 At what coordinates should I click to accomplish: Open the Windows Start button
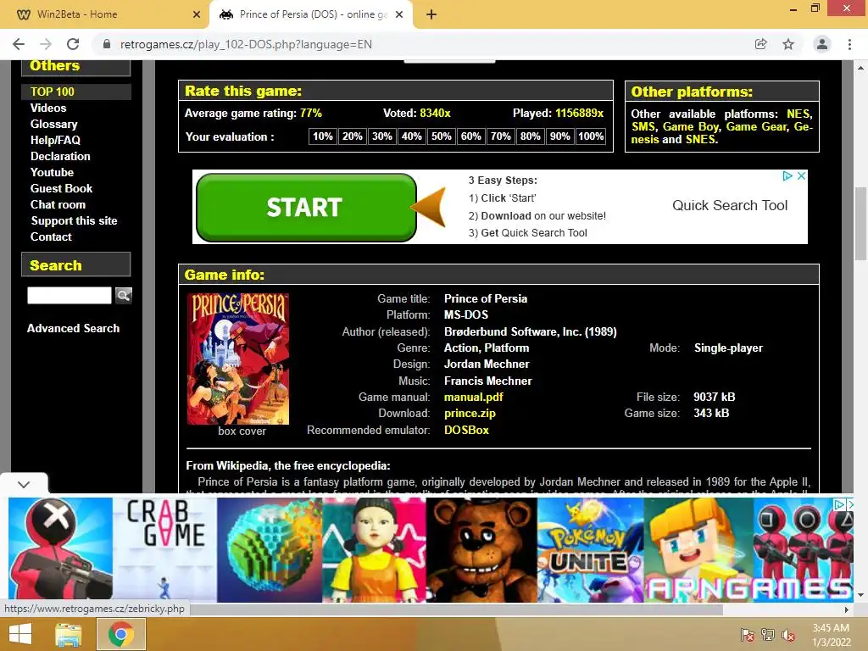point(20,634)
